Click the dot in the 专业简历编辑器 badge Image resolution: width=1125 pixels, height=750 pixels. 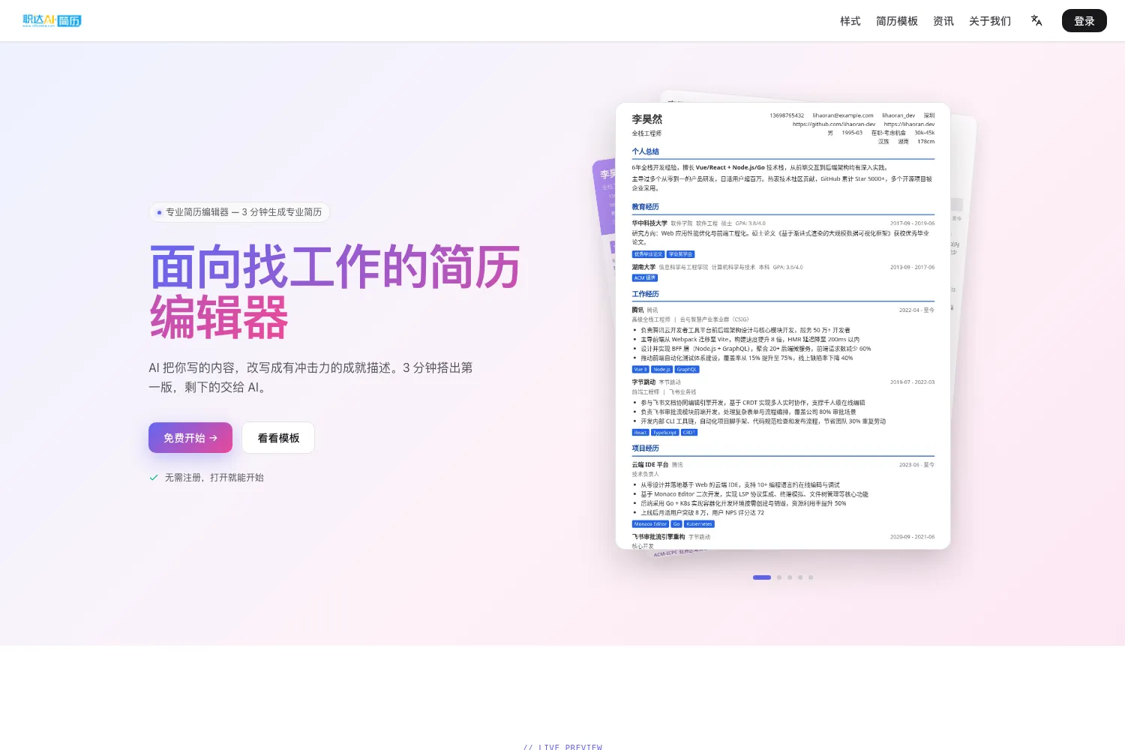[159, 212]
